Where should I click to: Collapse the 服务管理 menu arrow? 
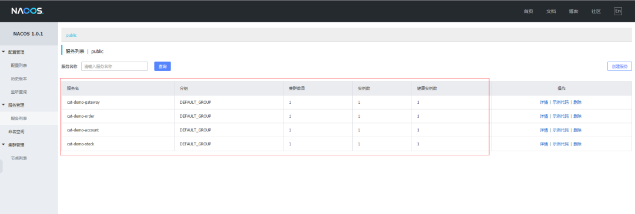4,105
